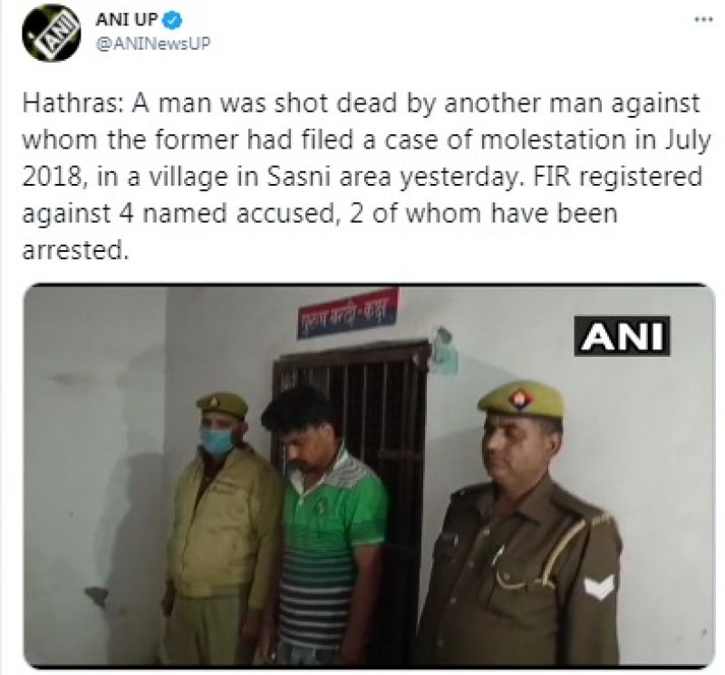Click the Hindi sign above barred door

click(x=347, y=313)
